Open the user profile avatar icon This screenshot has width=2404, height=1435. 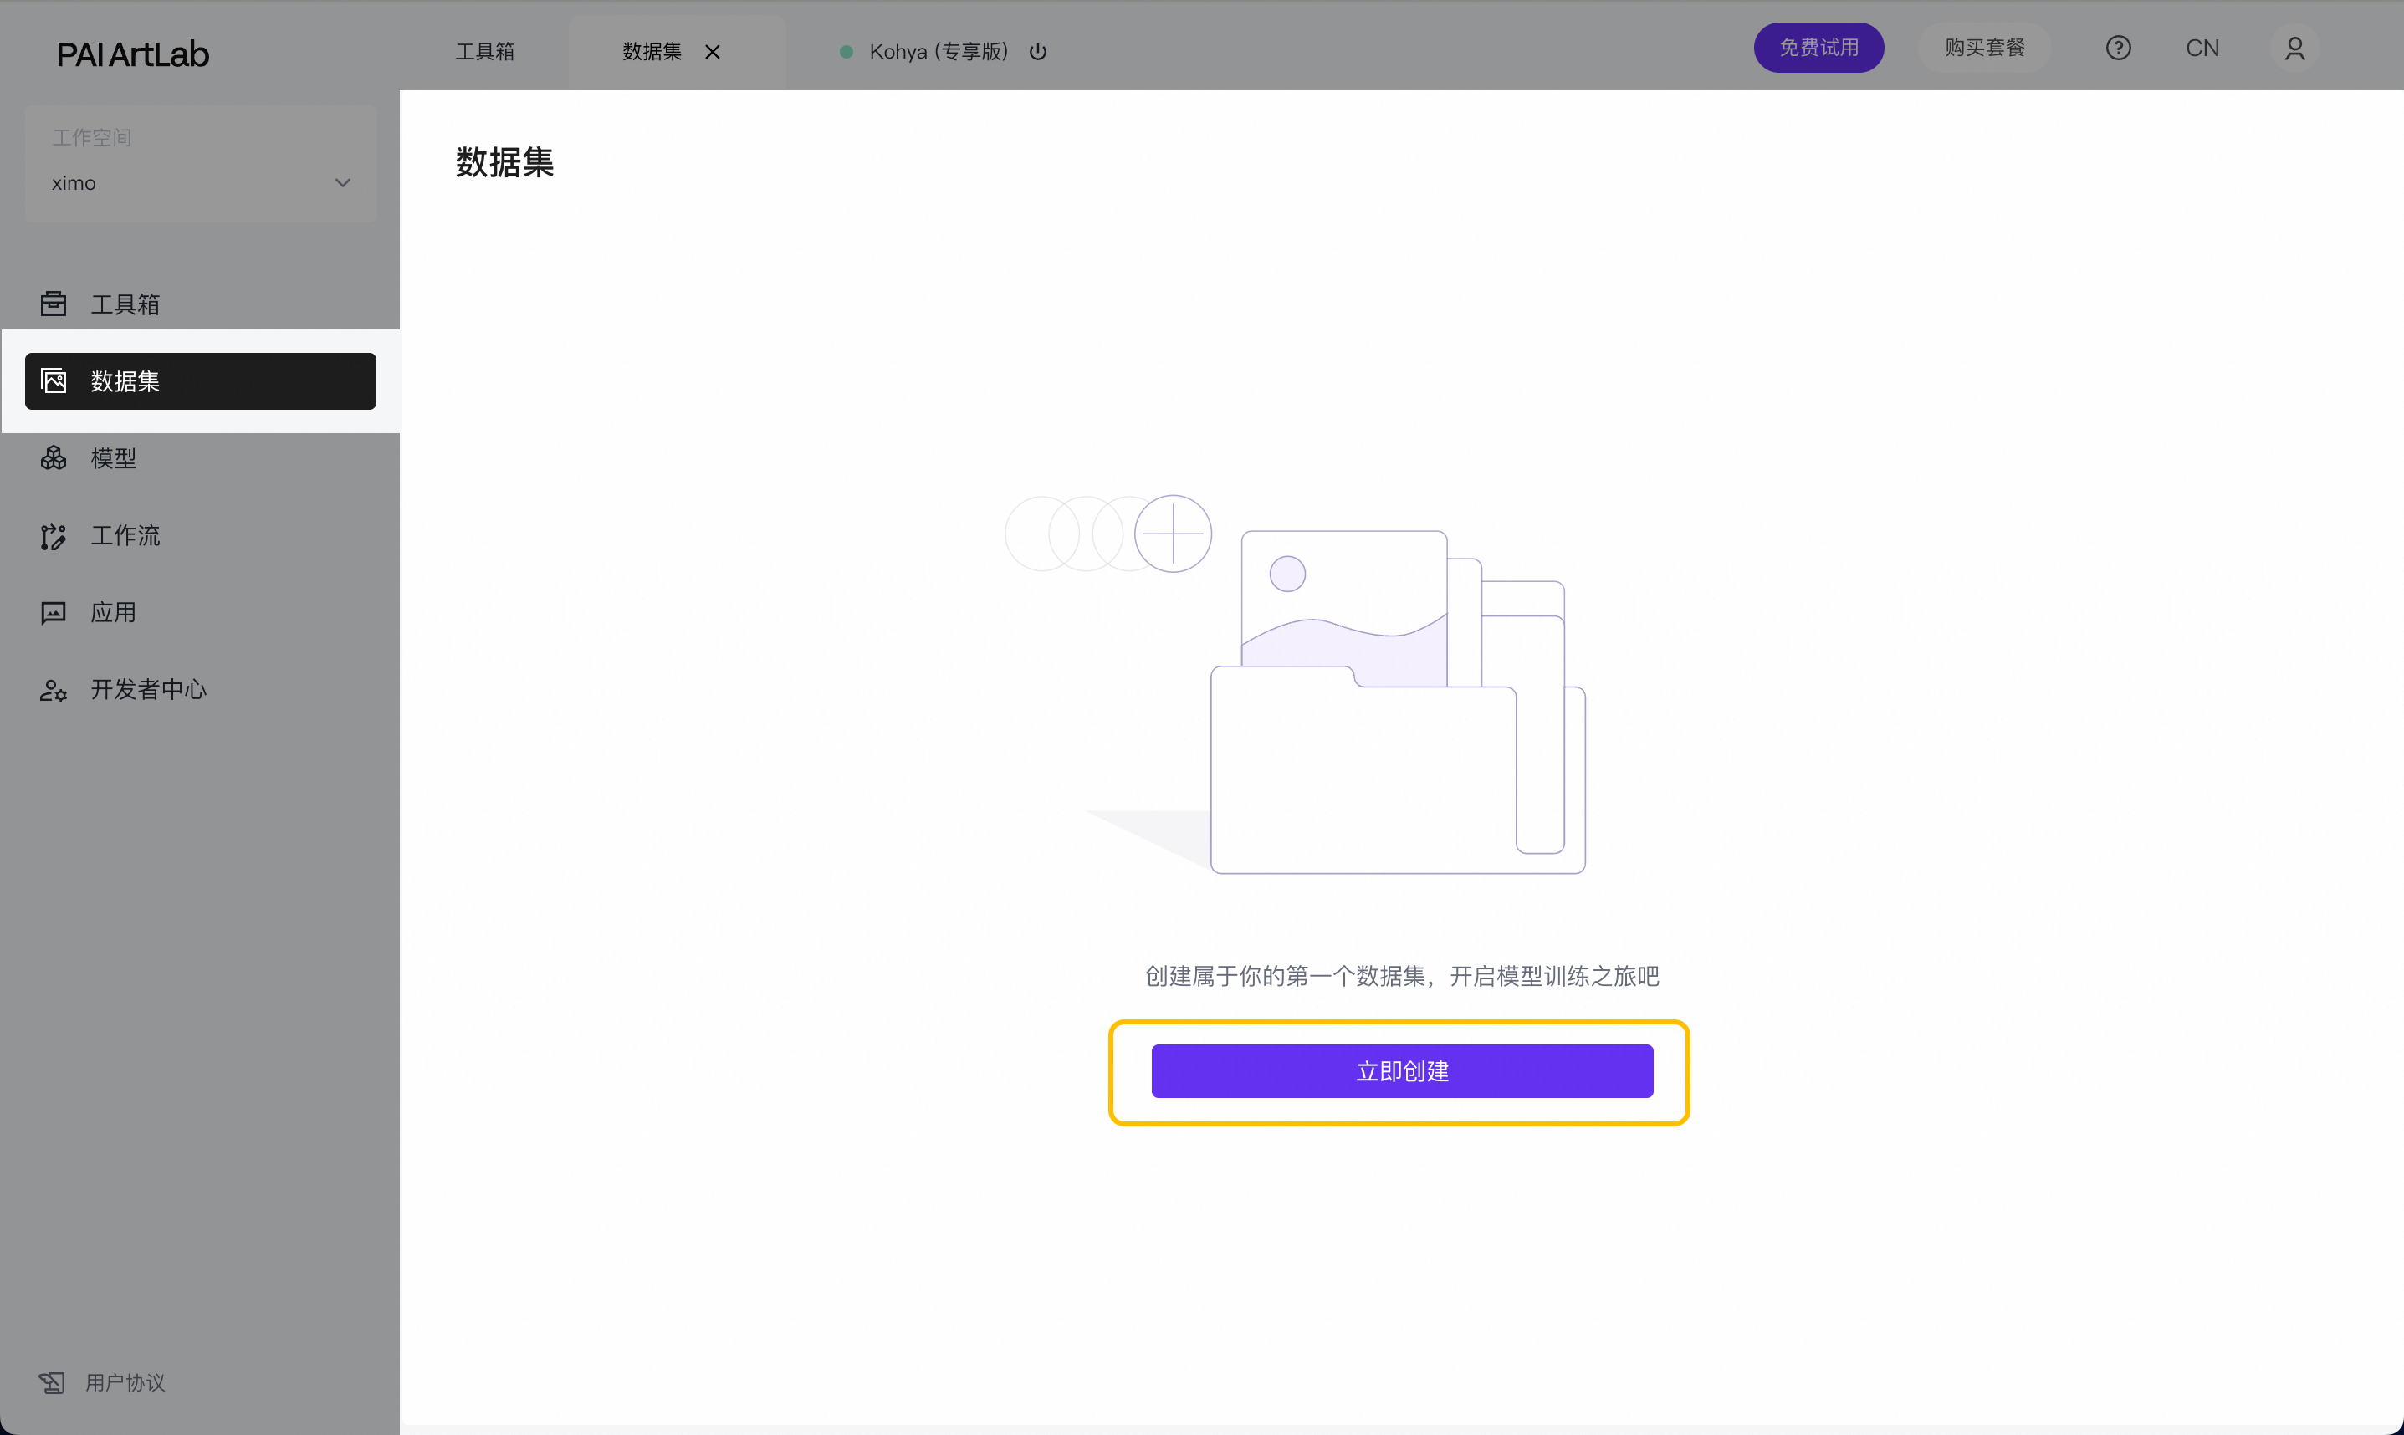click(x=2294, y=49)
